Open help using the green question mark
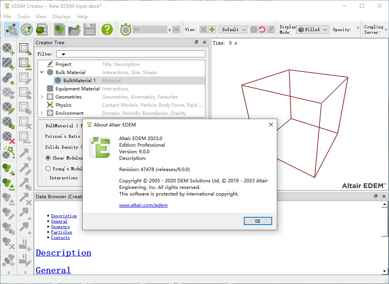Viewport: 389px width, 284px height. pos(107,29)
